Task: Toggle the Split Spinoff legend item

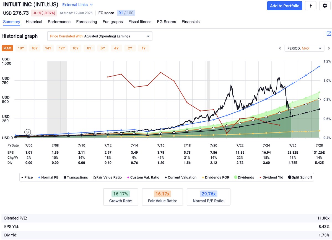Action: 300,177
